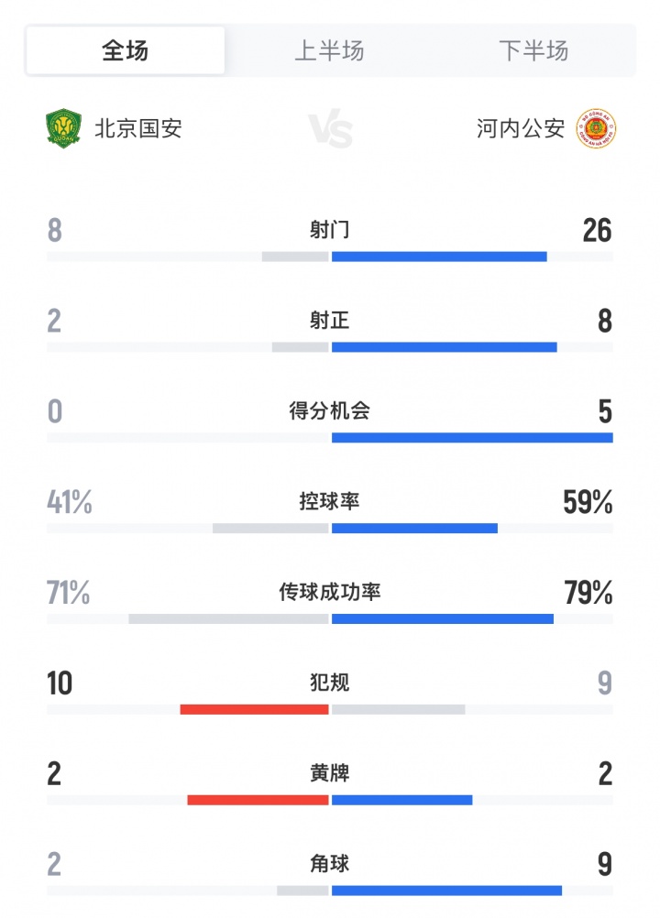Click the Beijing Guoan team badge
This screenshot has height=918, width=660.
(62, 128)
